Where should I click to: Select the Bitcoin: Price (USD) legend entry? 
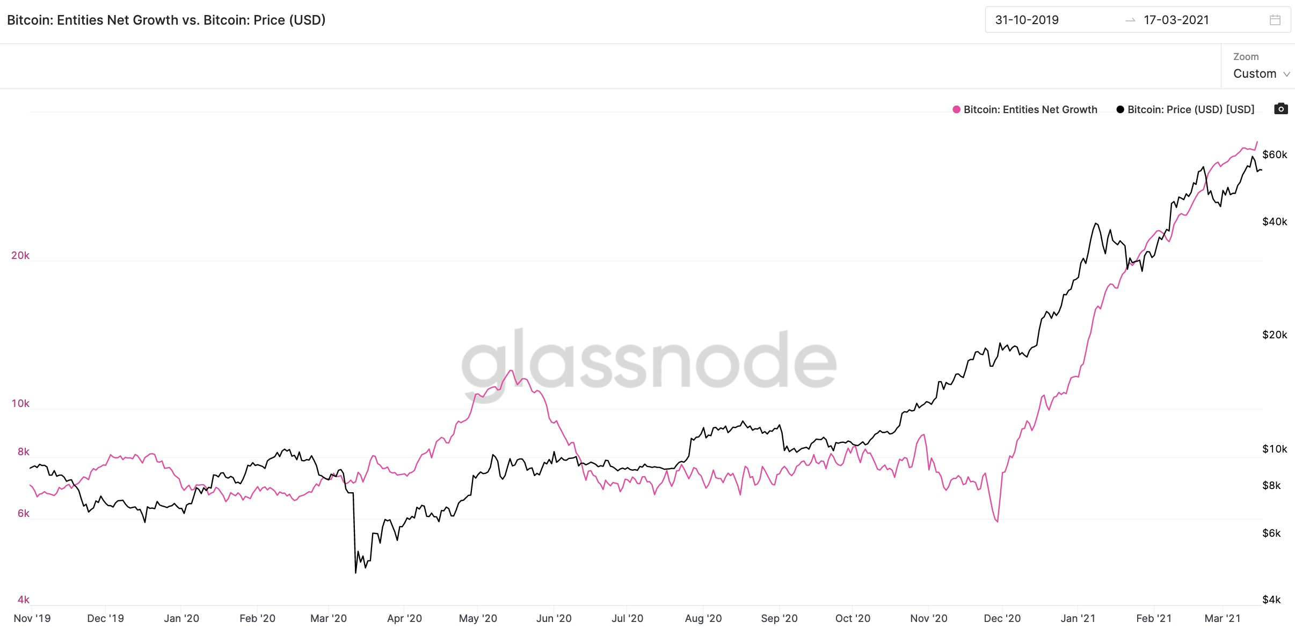coord(1190,109)
